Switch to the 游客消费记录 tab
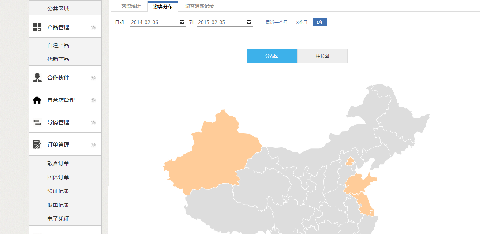Image resolution: width=490 pixels, height=234 pixels. click(199, 7)
